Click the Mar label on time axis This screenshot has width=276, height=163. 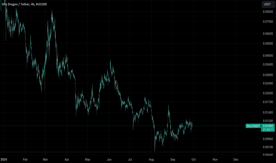click(45, 159)
